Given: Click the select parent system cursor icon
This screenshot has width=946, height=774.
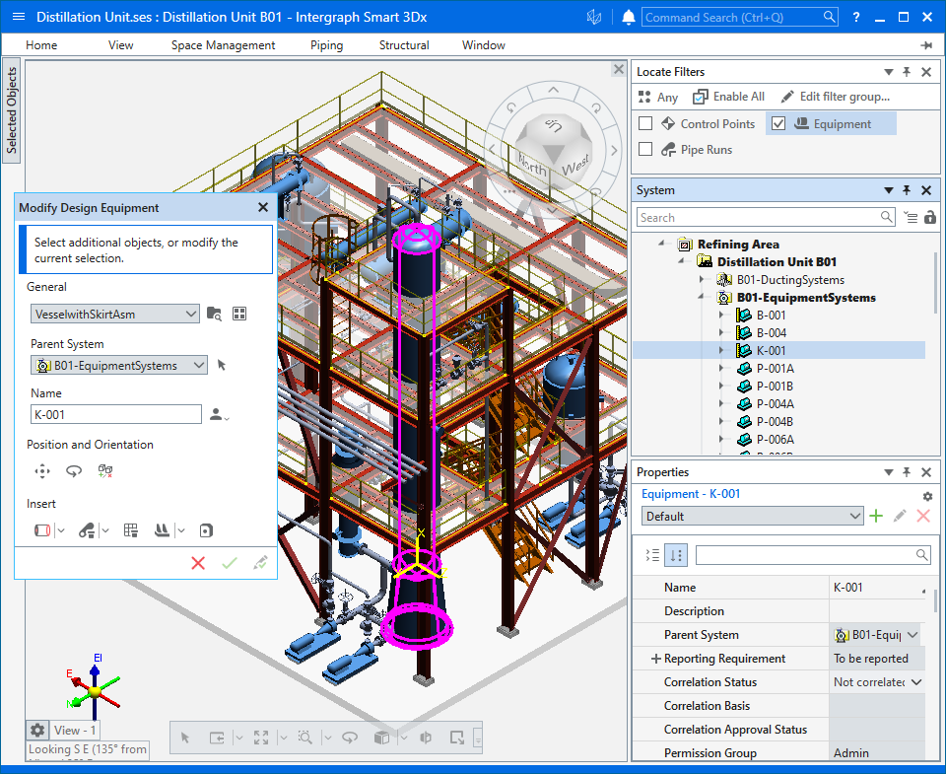Looking at the screenshot, I should click(222, 365).
